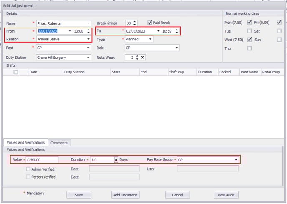Increase Break minutes with up spinner arrow
Viewport: 287px width, 204px height.
coord(135,21)
